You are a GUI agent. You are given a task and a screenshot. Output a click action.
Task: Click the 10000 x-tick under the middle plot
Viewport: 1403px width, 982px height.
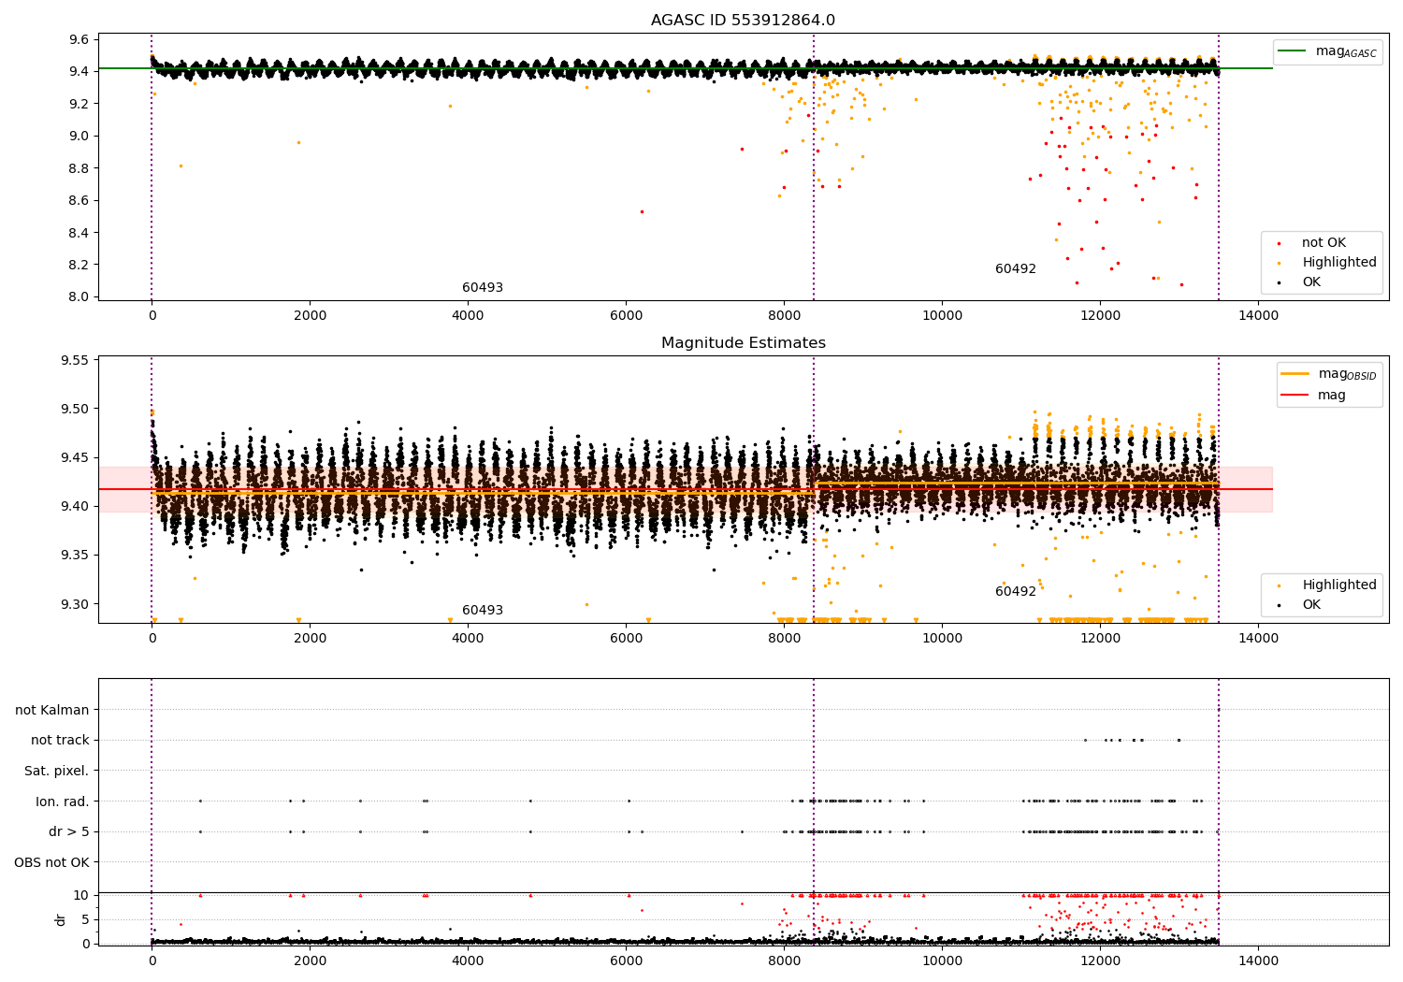[942, 639]
